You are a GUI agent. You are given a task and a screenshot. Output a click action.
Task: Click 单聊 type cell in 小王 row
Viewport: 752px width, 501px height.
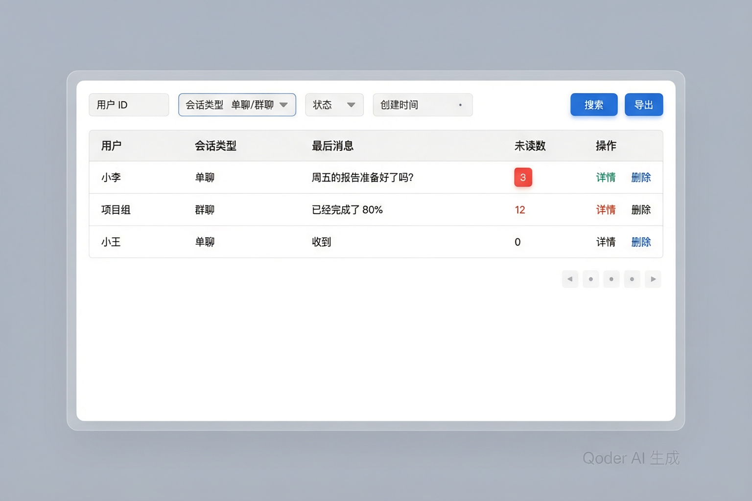click(x=205, y=242)
